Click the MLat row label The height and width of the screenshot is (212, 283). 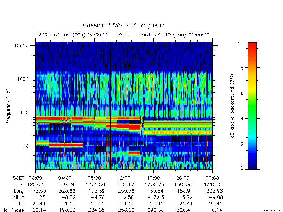point(19,197)
